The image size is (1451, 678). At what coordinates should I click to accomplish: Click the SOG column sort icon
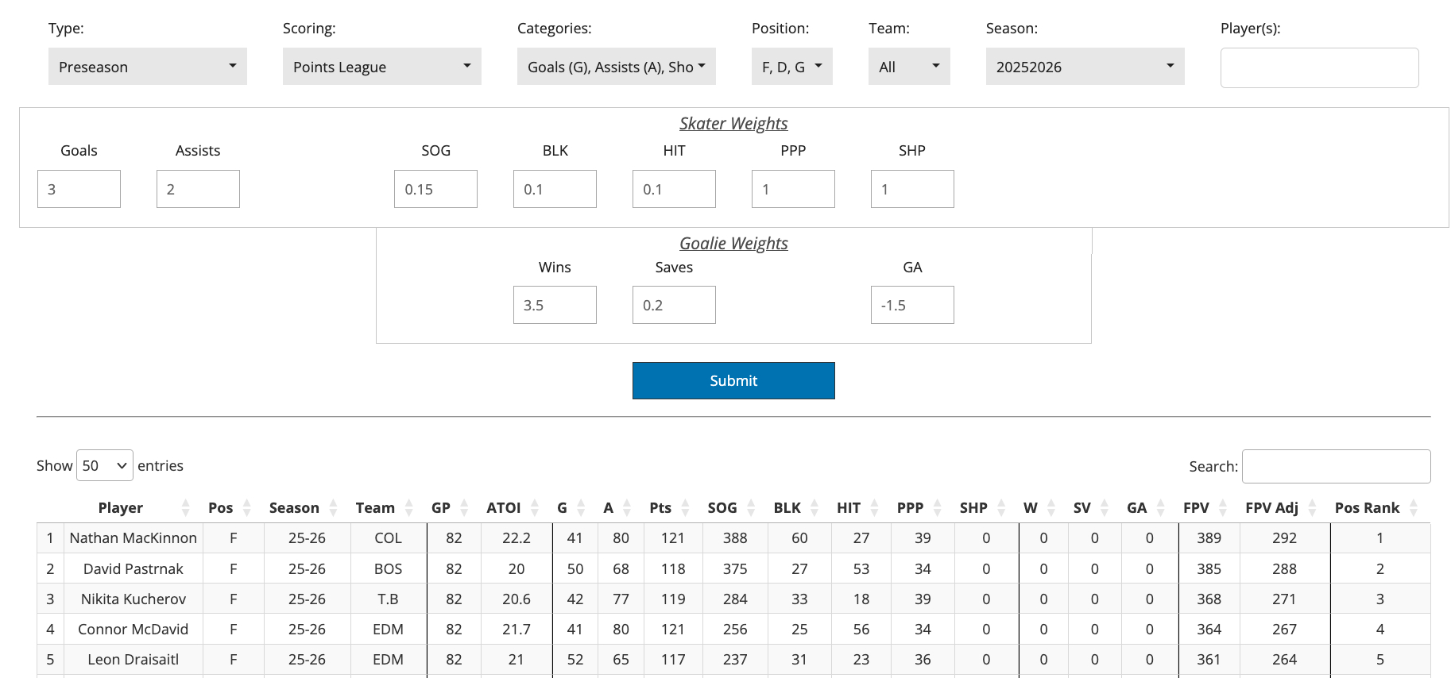pyautogui.click(x=750, y=508)
